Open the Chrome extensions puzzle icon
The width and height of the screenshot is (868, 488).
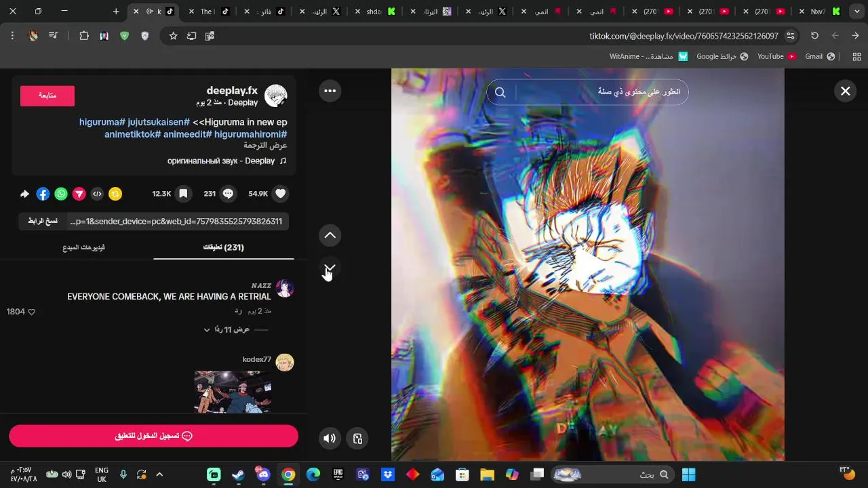point(84,36)
